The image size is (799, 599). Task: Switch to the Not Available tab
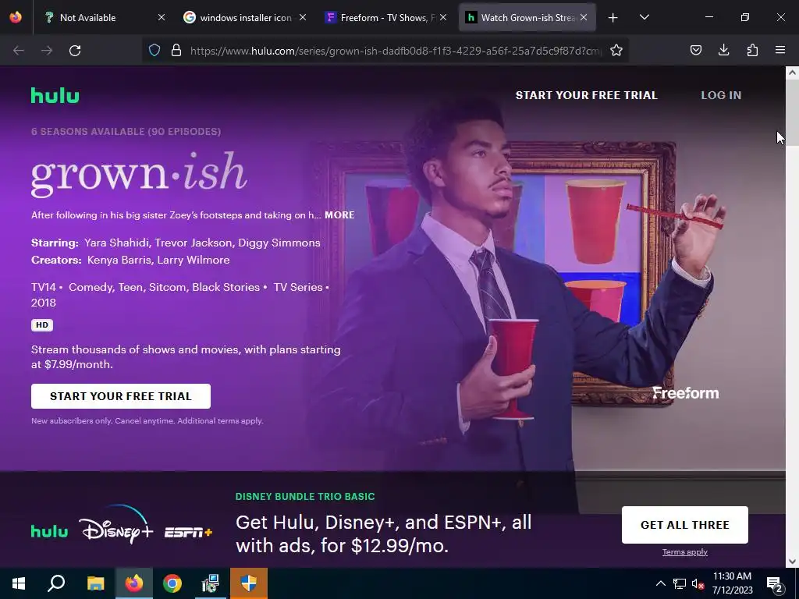pyautogui.click(x=106, y=17)
